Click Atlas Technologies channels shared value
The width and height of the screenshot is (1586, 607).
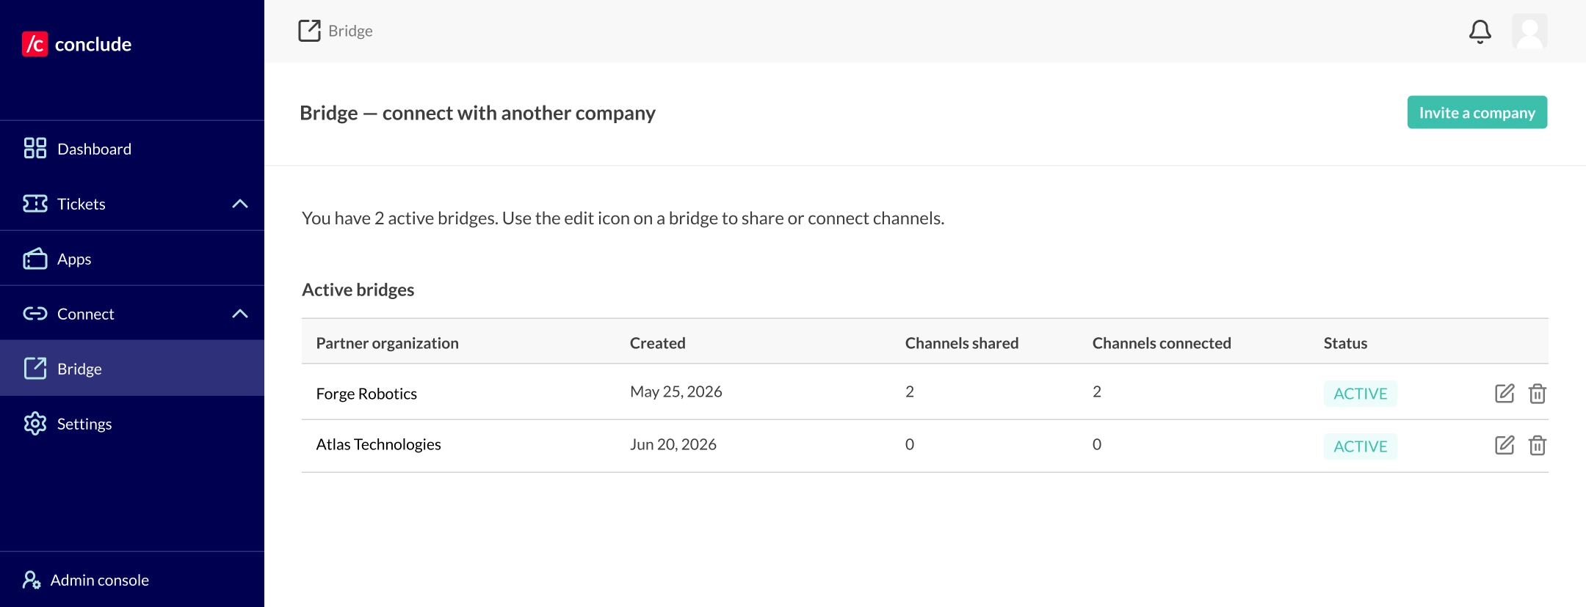[x=910, y=444]
